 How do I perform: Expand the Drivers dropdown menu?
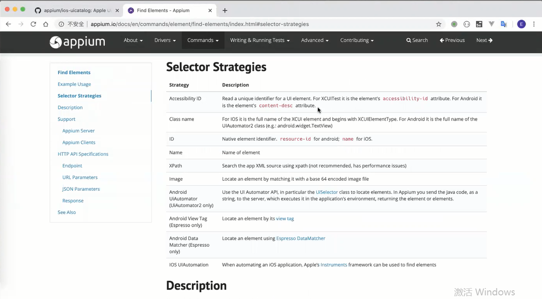coord(165,40)
